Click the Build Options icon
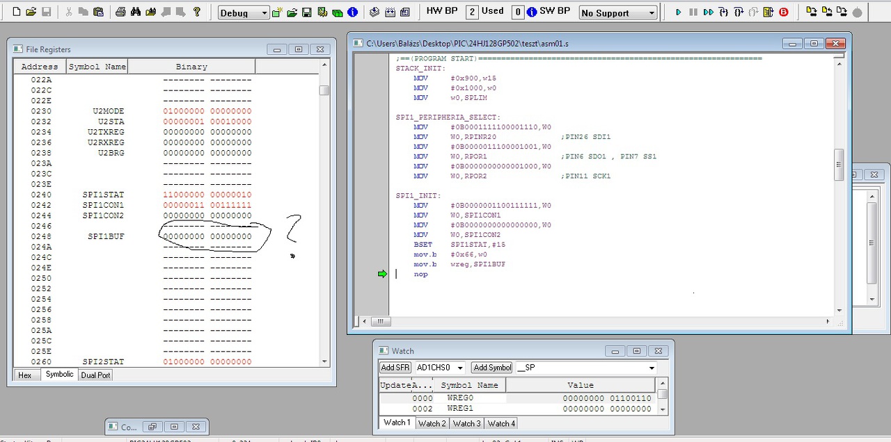The height and width of the screenshot is (442, 891). (x=322, y=13)
